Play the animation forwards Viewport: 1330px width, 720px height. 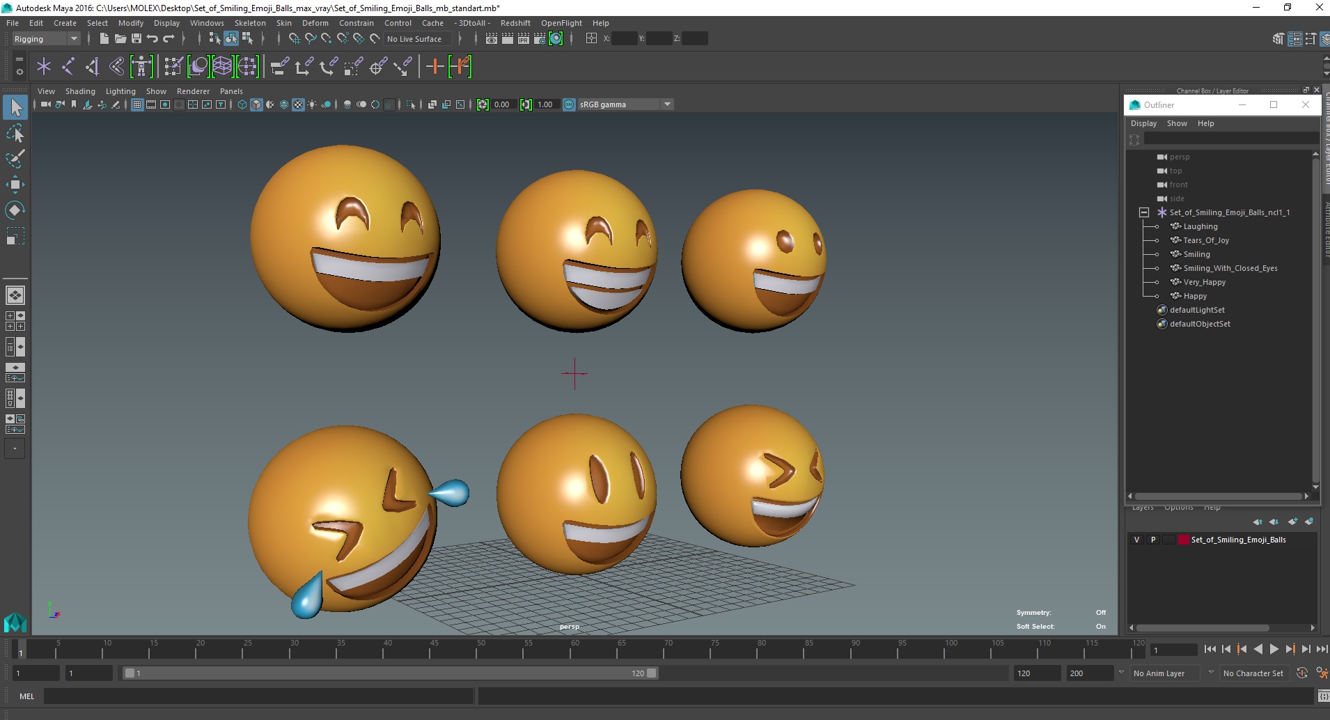(x=1274, y=649)
